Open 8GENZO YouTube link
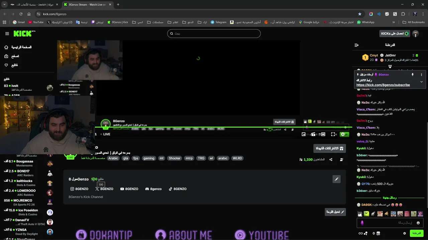The height and width of the screenshot is (240, 428). pos(129,189)
